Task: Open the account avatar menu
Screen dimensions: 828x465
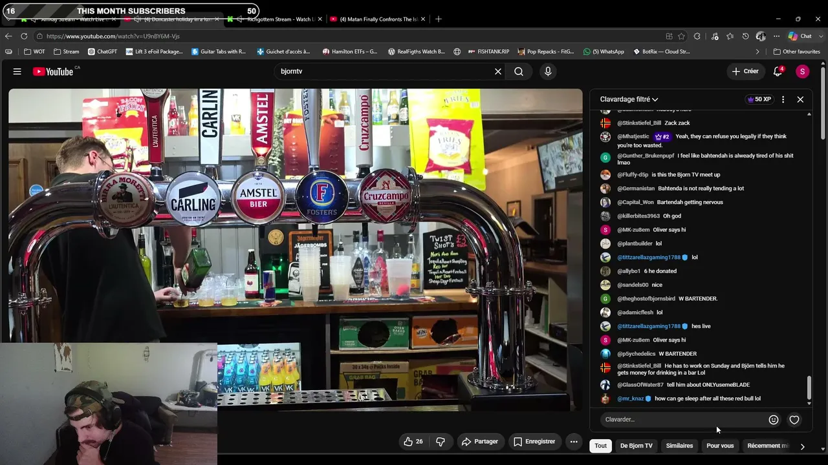Action: coord(802,72)
